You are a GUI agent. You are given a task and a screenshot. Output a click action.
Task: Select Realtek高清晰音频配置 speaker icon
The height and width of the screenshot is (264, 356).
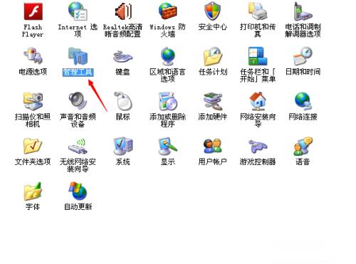(x=122, y=11)
